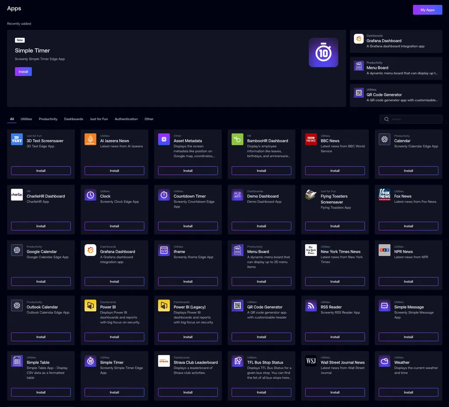
Task: Click the New York Times News icon
Action: tap(311, 250)
